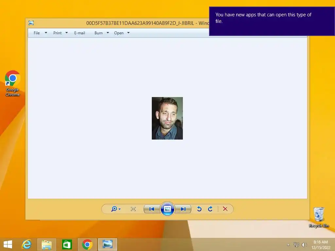Open the Windows Start button
The width and height of the screenshot is (335, 251).
click(x=8, y=244)
